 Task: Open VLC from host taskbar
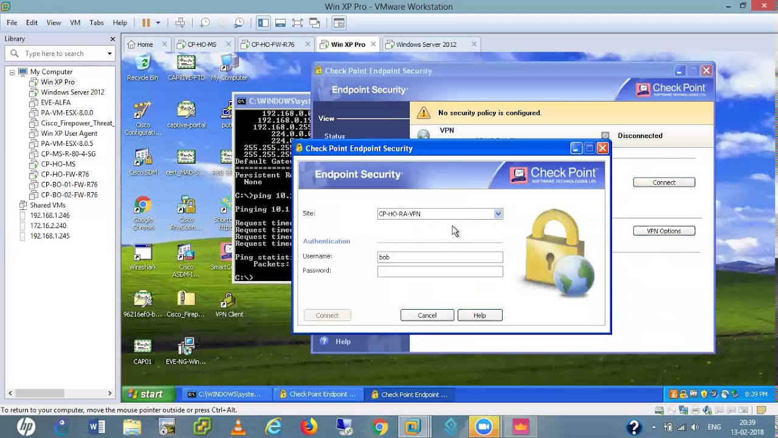pos(238,426)
